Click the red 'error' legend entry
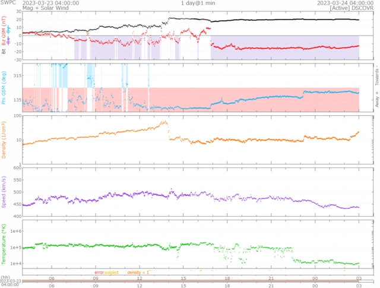Viewport: 380px width, 288px height. click(99, 272)
